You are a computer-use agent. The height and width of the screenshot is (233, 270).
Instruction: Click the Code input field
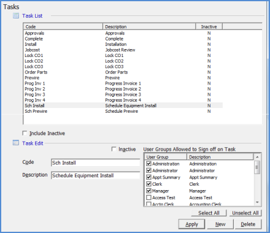tap(95, 163)
